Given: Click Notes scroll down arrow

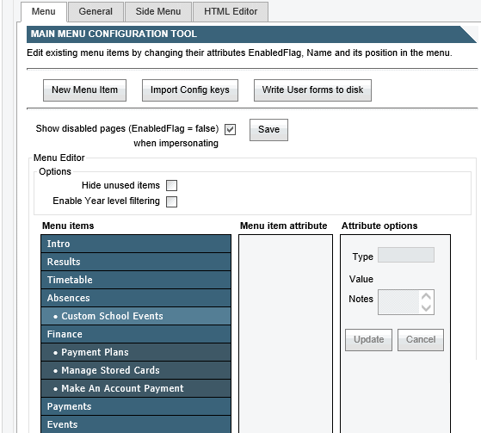Looking at the screenshot, I should pyautogui.click(x=427, y=308).
